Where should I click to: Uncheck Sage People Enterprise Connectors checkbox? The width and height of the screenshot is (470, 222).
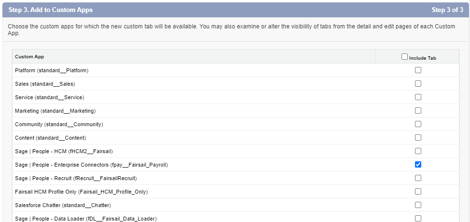click(418, 165)
